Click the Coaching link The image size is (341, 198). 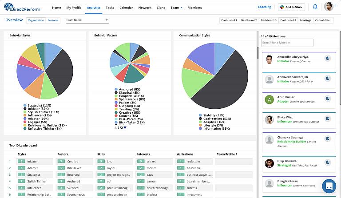[265, 7]
